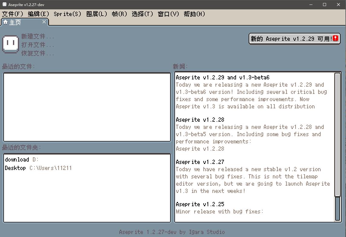Open the 编辑(E) menu
The height and width of the screenshot is (237, 346).
click(x=38, y=14)
